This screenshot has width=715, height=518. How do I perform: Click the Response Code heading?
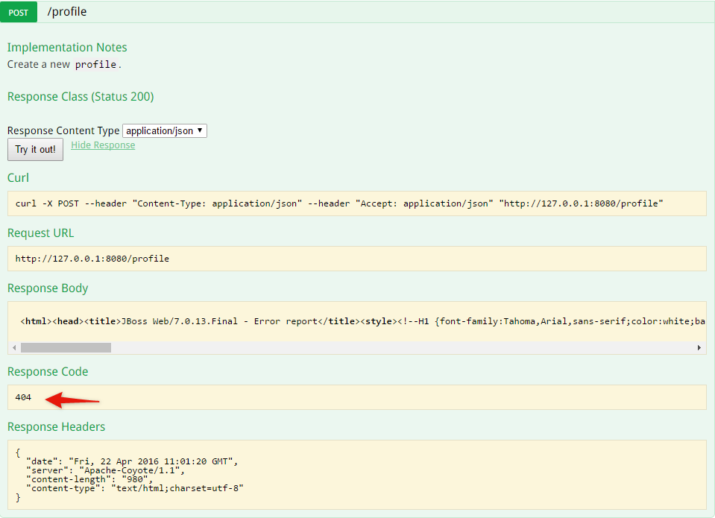click(48, 372)
